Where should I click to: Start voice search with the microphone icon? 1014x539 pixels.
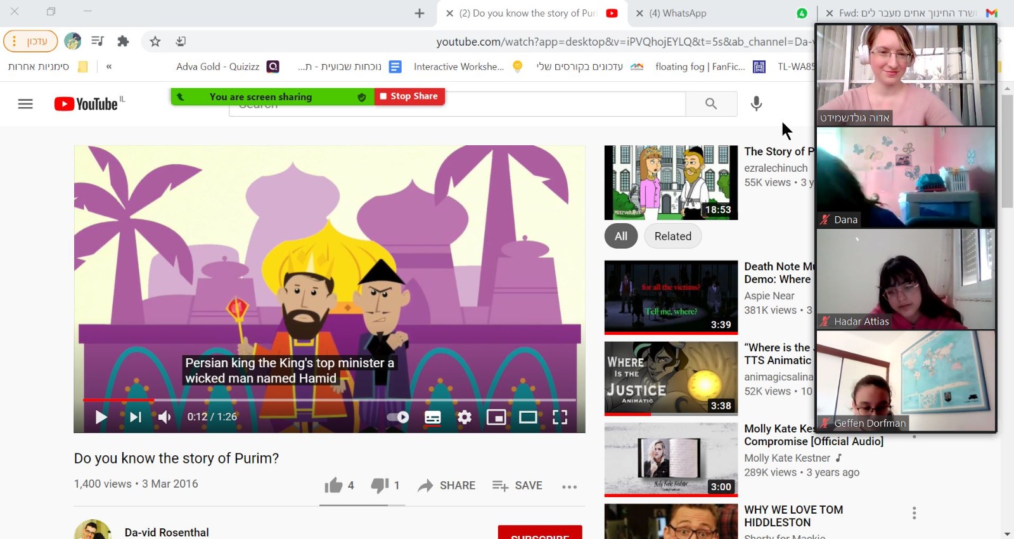coord(756,104)
